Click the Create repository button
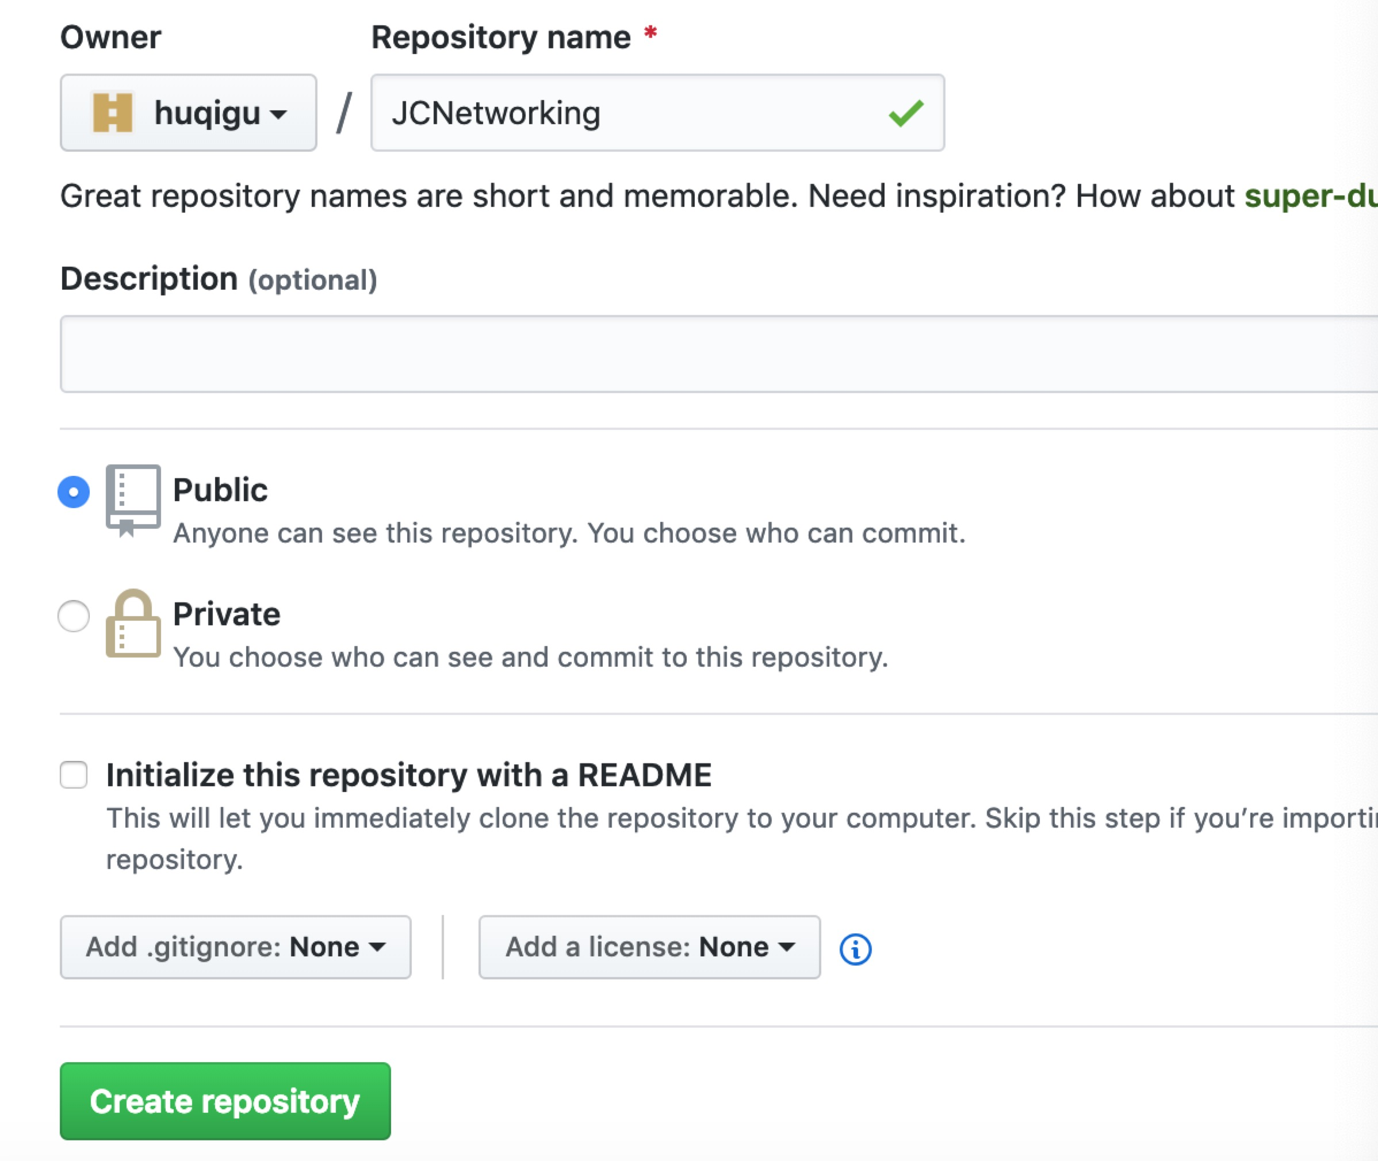Image resolution: width=1378 pixels, height=1161 pixels. pos(225,1101)
